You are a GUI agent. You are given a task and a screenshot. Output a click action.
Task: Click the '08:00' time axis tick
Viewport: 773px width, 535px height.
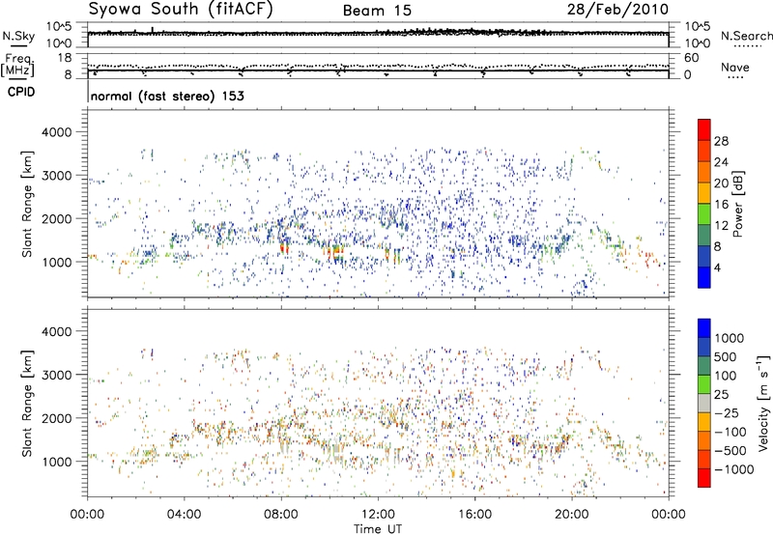click(281, 515)
